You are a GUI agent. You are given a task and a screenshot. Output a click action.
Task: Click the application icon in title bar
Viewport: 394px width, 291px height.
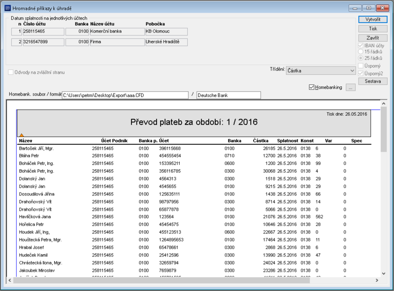(8, 8)
